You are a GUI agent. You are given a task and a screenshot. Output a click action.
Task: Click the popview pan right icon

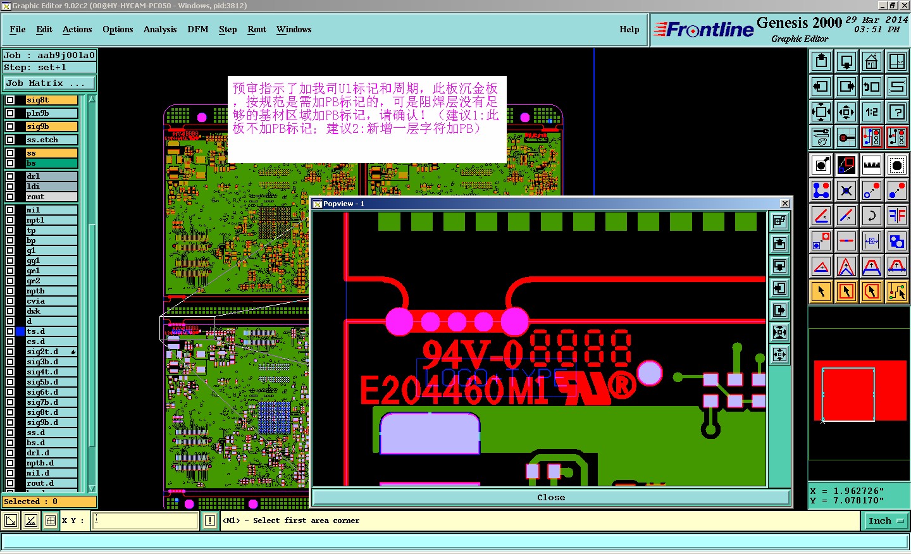[780, 310]
